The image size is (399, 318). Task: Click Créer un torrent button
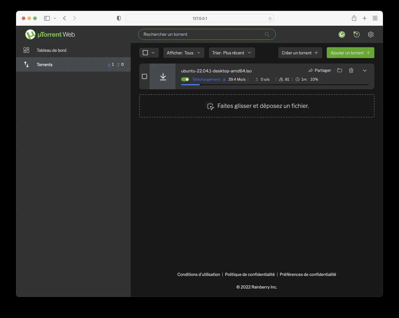[300, 53]
